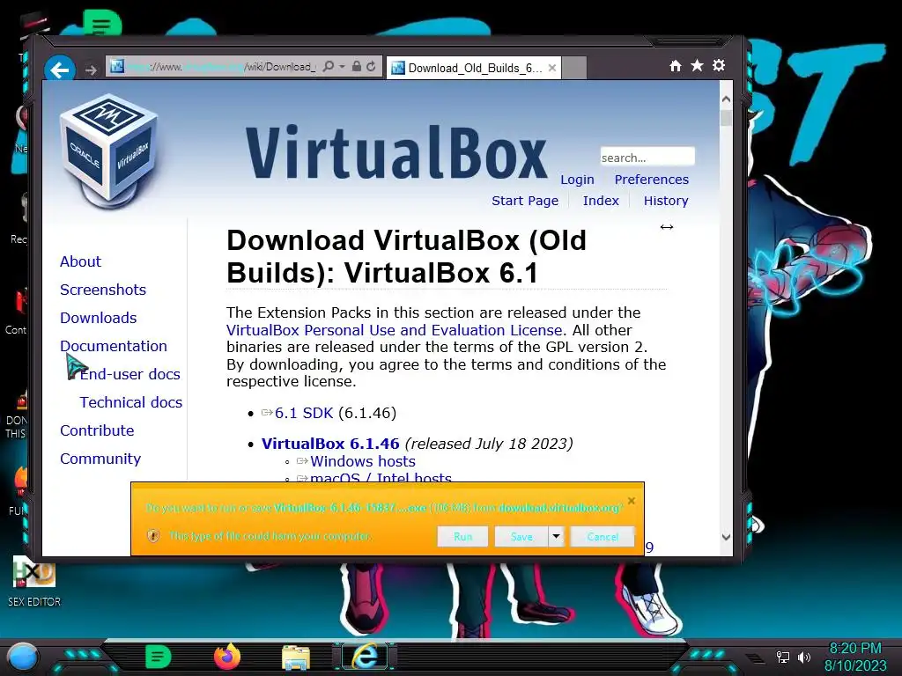Open the Start orb button
This screenshot has height=676, width=902.
point(22,658)
